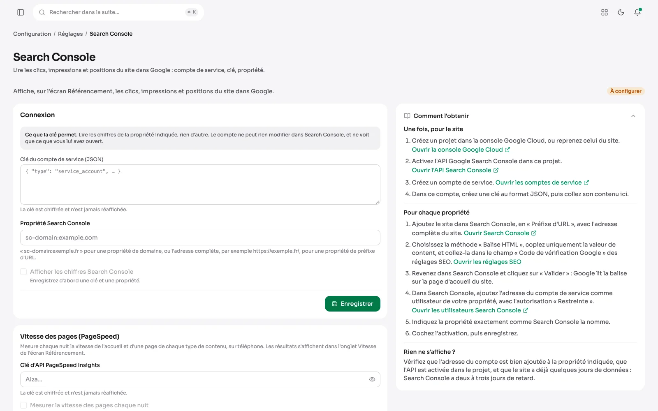Screen dimensions: 658x411
Task: Open notifications bell
Action: click(x=637, y=12)
